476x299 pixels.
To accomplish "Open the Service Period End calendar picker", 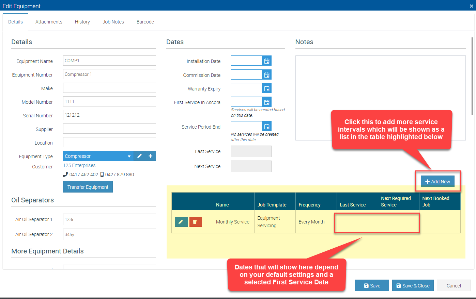I will tap(267, 127).
